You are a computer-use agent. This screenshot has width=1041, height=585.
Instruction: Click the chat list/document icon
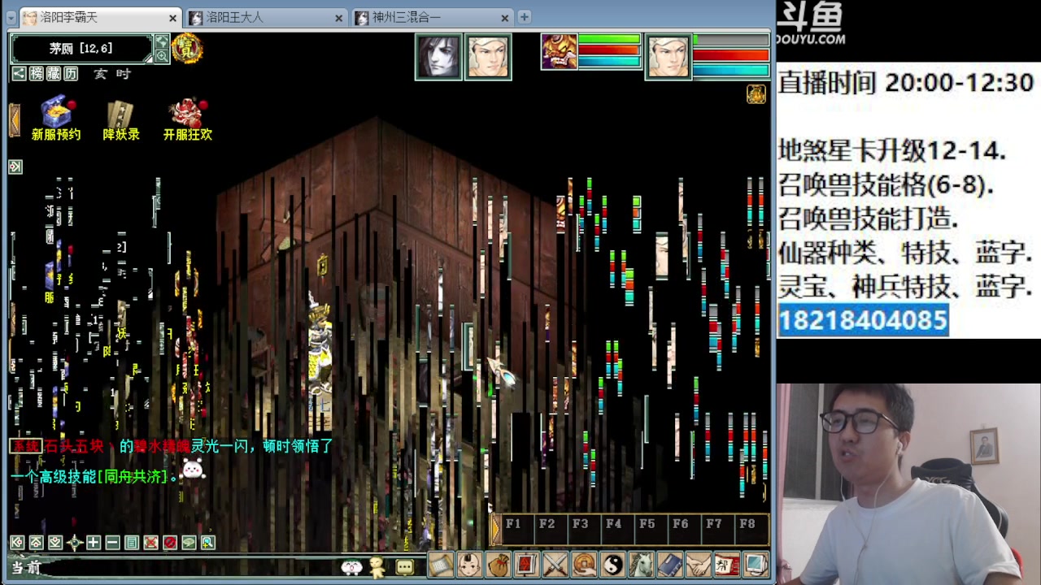[x=132, y=543]
